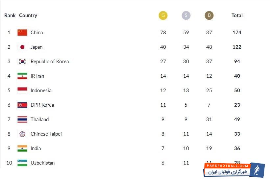Sort by the bronze medal circle
Viewport: 270px width, 183px height.
coord(209,15)
